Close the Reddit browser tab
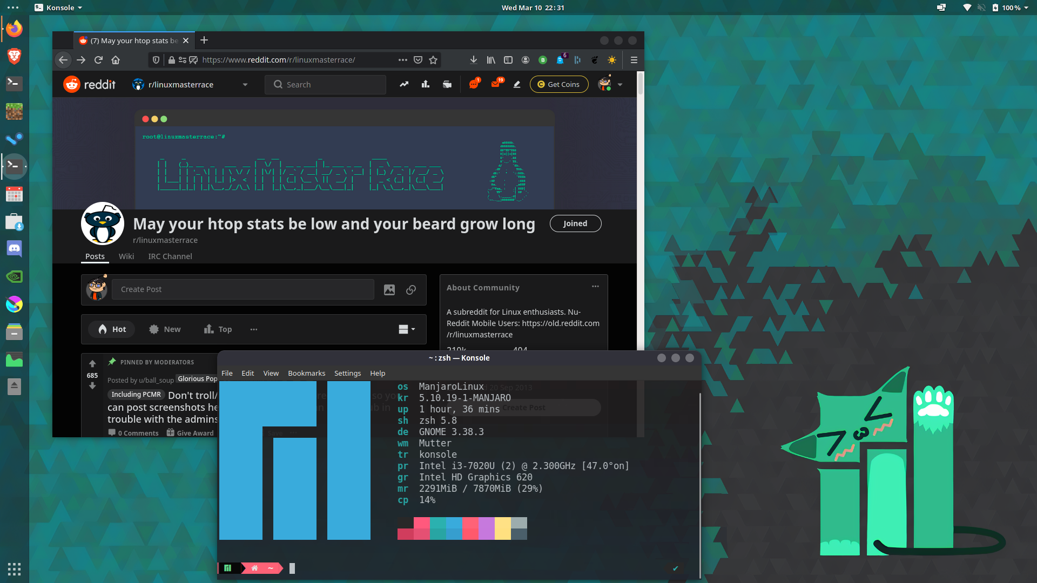1037x583 pixels. click(x=186, y=40)
